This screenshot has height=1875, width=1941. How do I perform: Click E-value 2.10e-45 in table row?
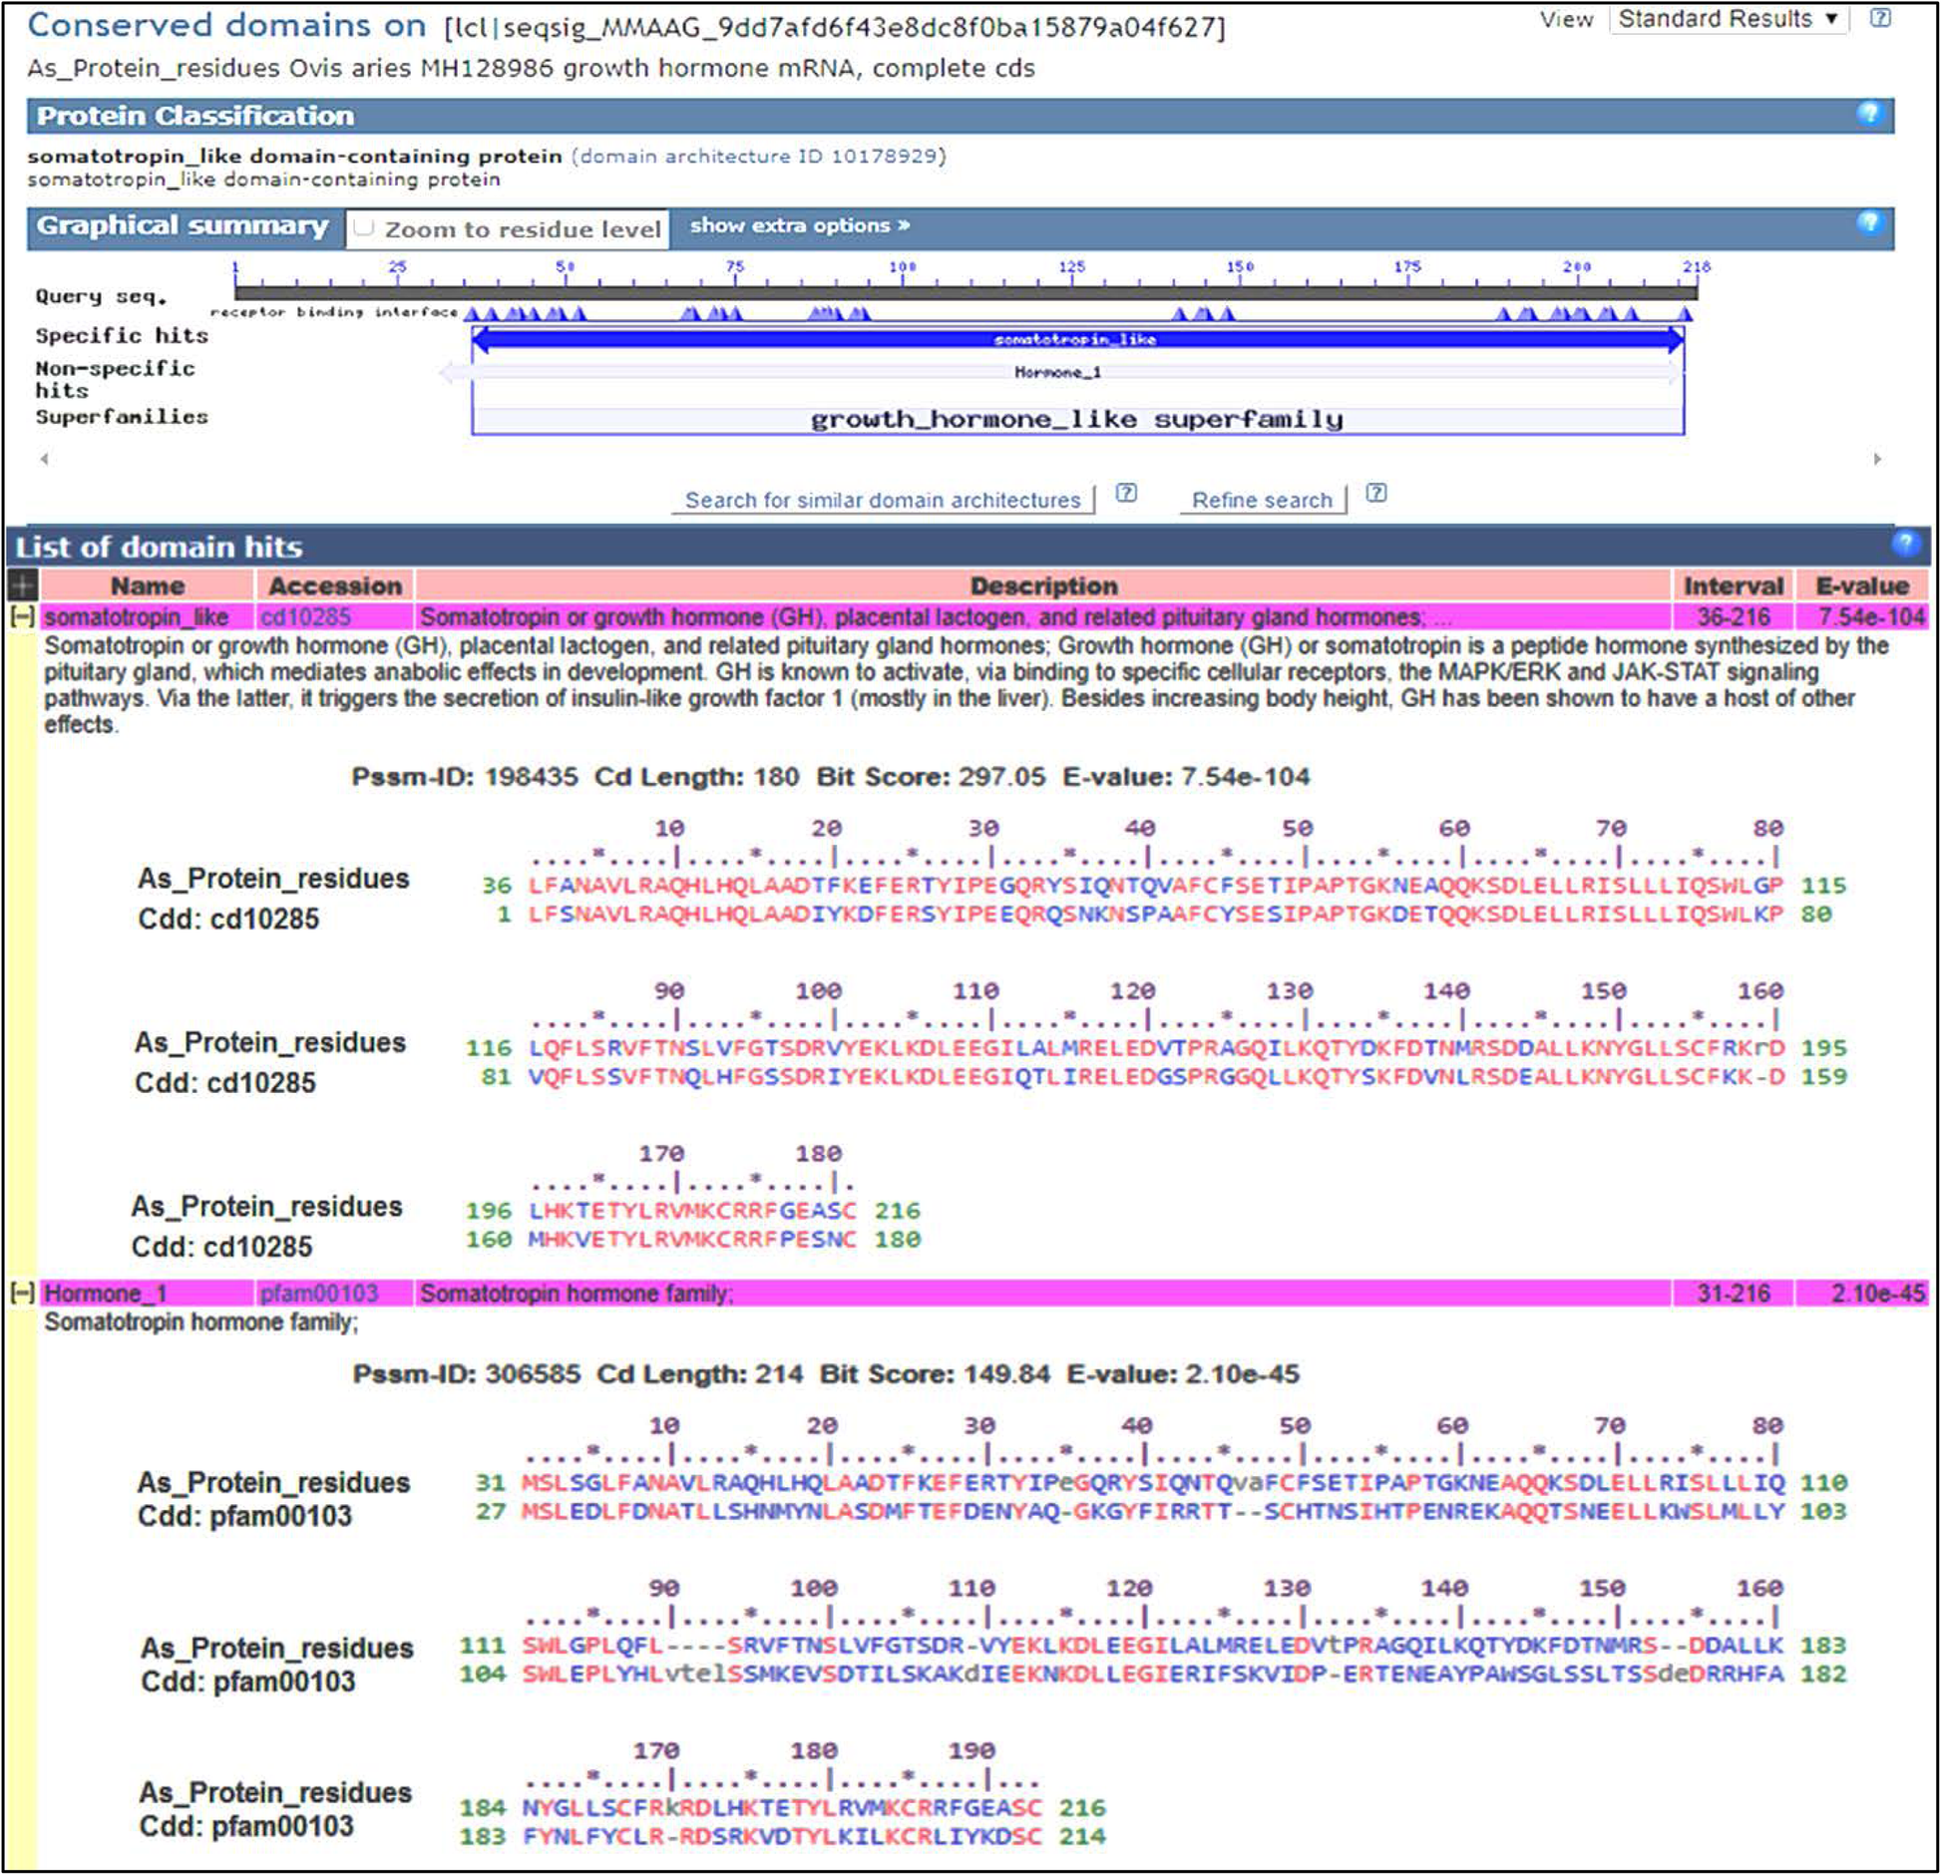coord(1877,1293)
